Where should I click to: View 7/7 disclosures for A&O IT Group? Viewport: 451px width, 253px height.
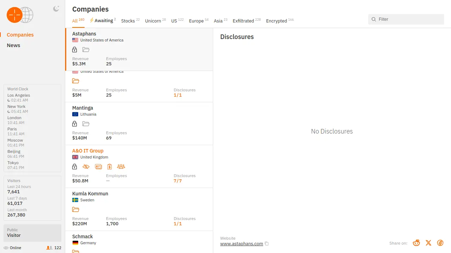(178, 181)
